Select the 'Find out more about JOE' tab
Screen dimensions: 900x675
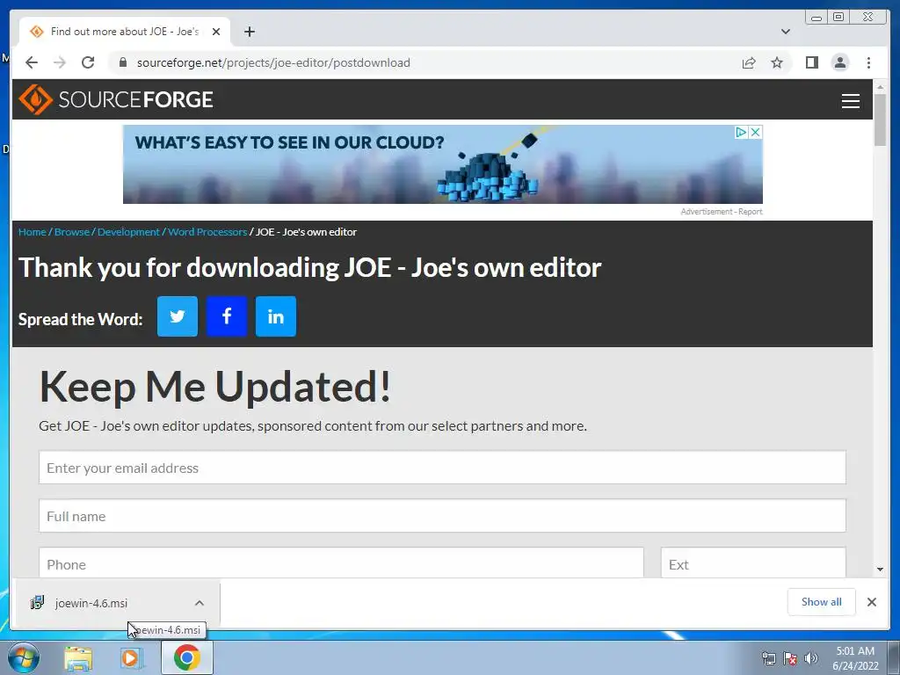(x=125, y=32)
